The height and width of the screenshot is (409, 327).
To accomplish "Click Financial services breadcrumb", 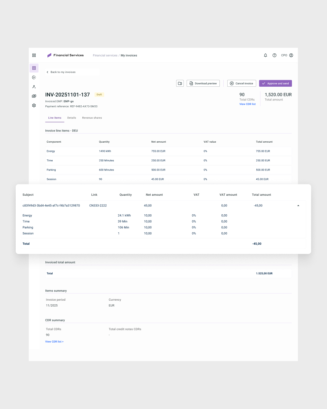I will [105, 55].
